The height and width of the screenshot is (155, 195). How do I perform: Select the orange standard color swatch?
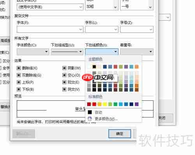[99, 104]
